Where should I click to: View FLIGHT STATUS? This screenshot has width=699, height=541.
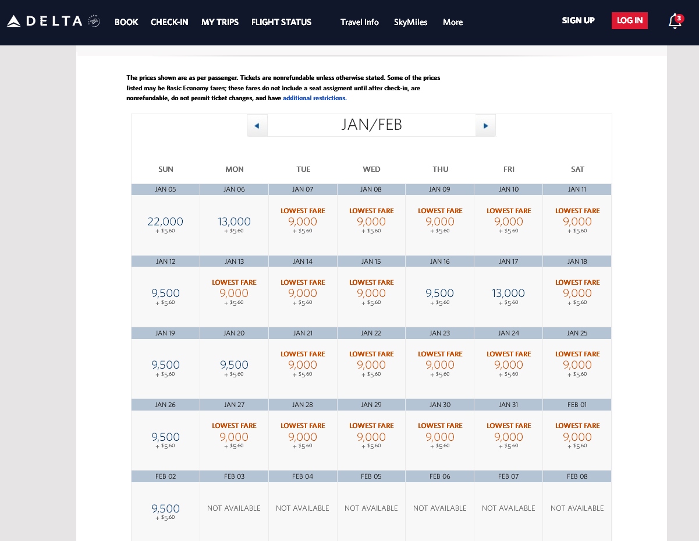(281, 22)
